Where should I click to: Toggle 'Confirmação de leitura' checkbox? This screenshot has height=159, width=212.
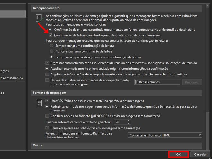50,35
